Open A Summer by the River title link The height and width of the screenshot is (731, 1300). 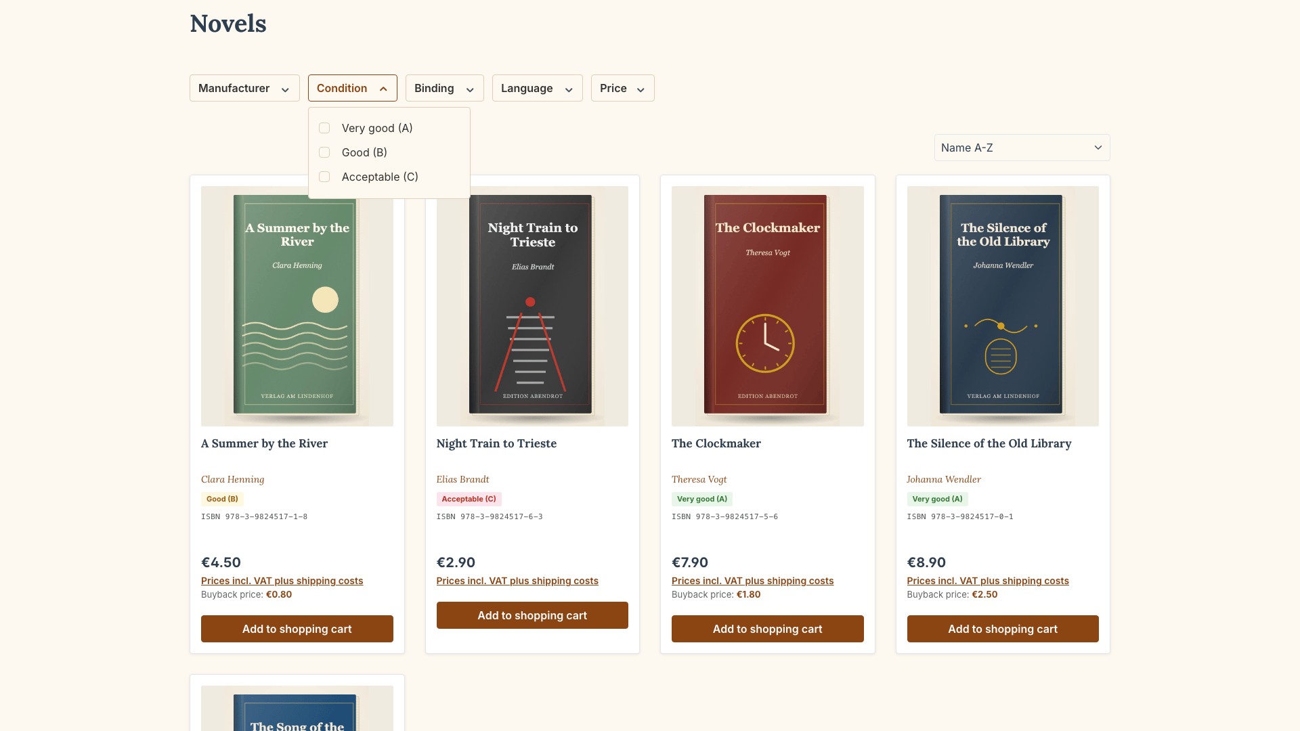[264, 443]
